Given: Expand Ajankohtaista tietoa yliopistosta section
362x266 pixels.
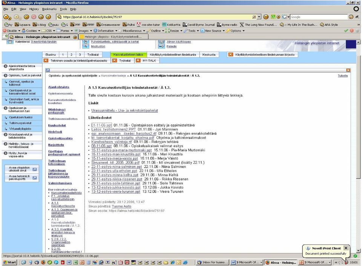Looking at the screenshot, I should (22, 67).
